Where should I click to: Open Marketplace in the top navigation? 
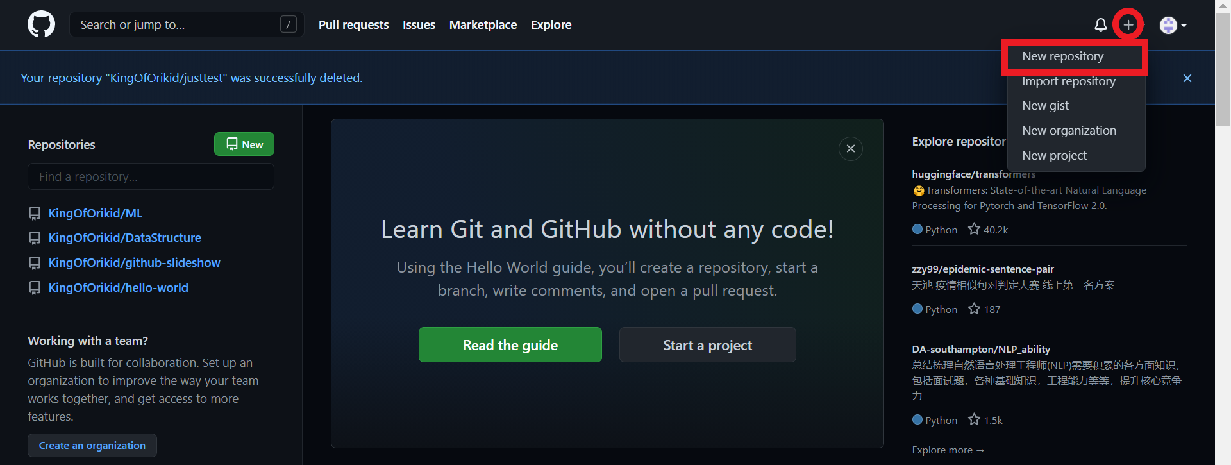(483, 24)
